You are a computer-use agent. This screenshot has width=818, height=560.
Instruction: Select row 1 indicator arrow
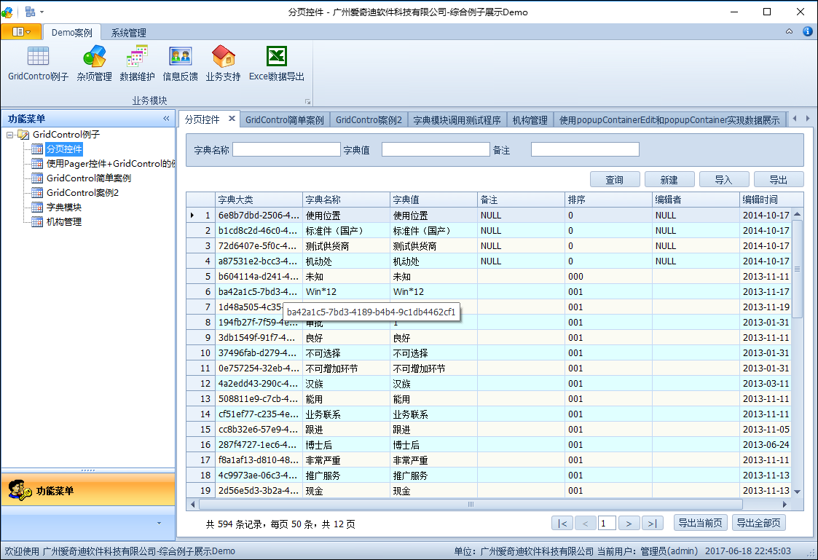pos(192,216)
